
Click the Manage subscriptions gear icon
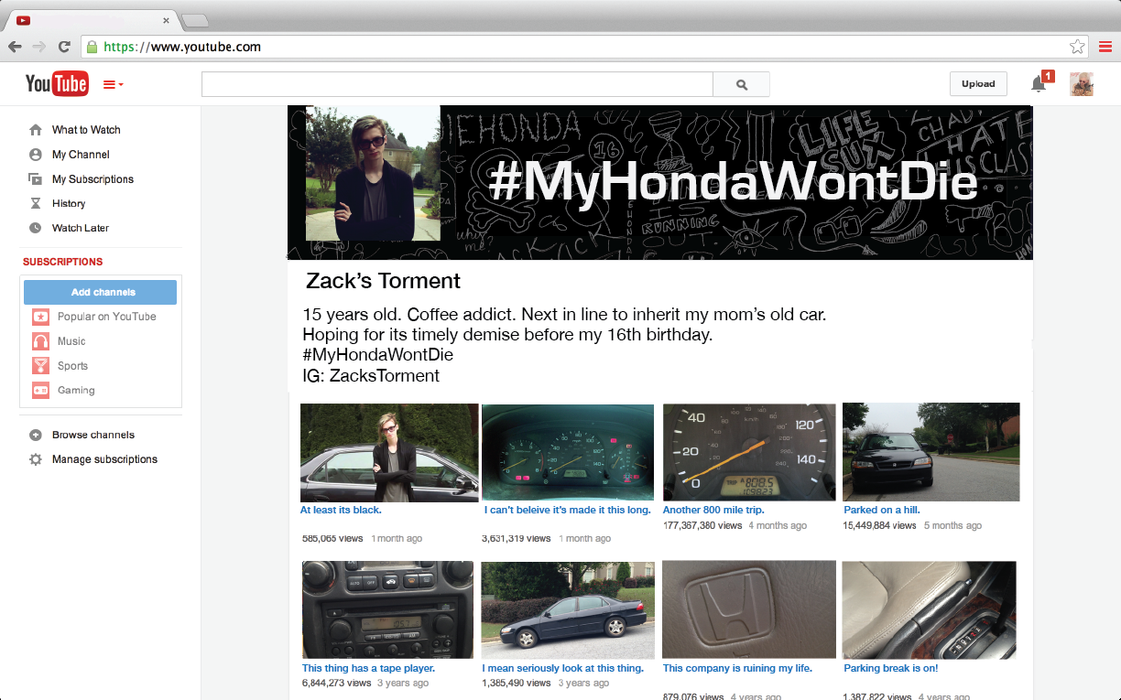(x=36, y=459)
